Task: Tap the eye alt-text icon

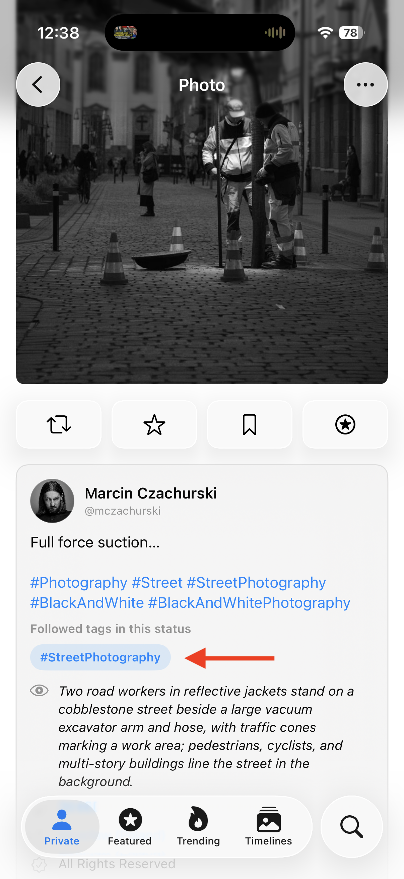Action: pyautogui.click(x=39, y=691)
